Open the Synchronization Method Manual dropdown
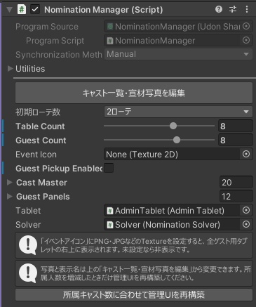This screenshot has width=256, height=307. click(x=178, y=54)
